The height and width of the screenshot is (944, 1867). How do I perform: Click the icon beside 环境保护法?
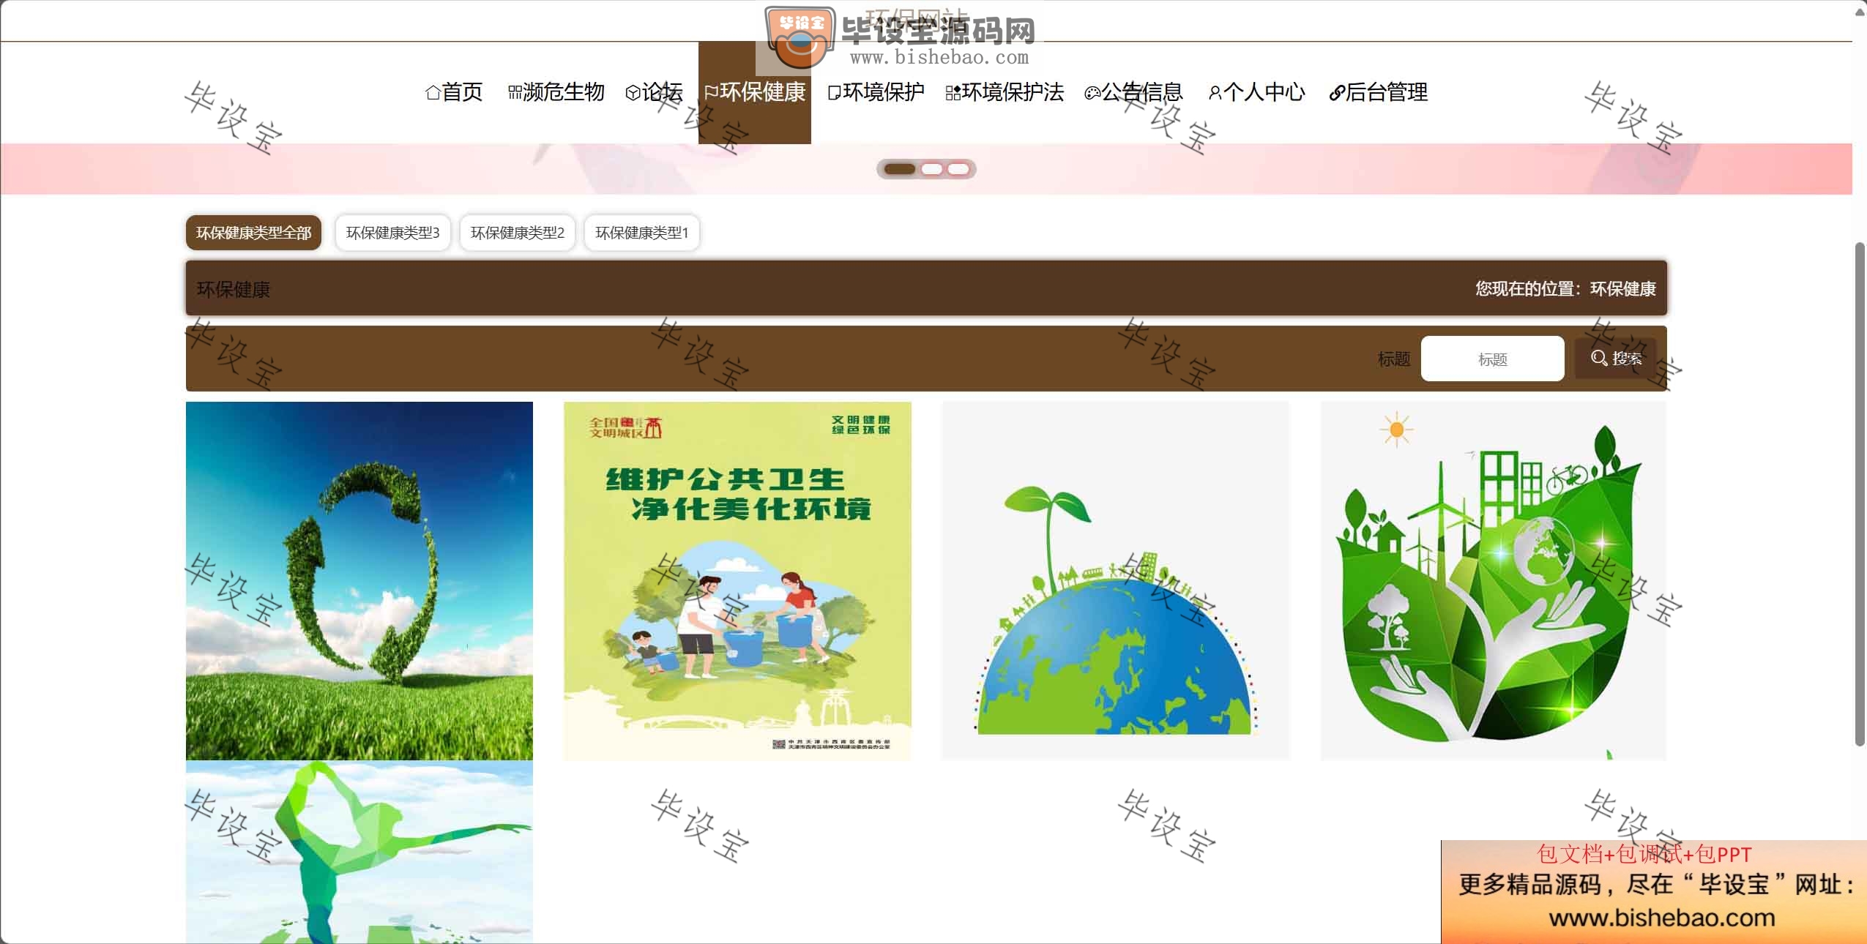tap(953, 93)
